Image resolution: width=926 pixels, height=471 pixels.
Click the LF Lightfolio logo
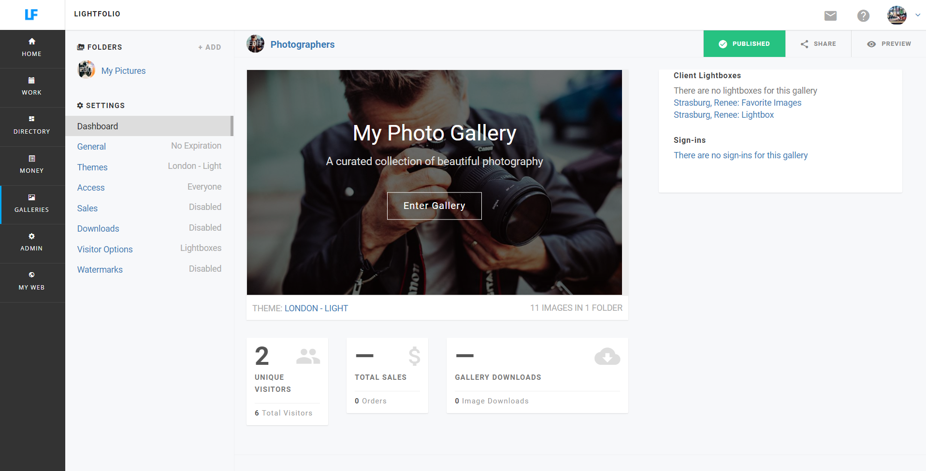(x=31, y=14)
